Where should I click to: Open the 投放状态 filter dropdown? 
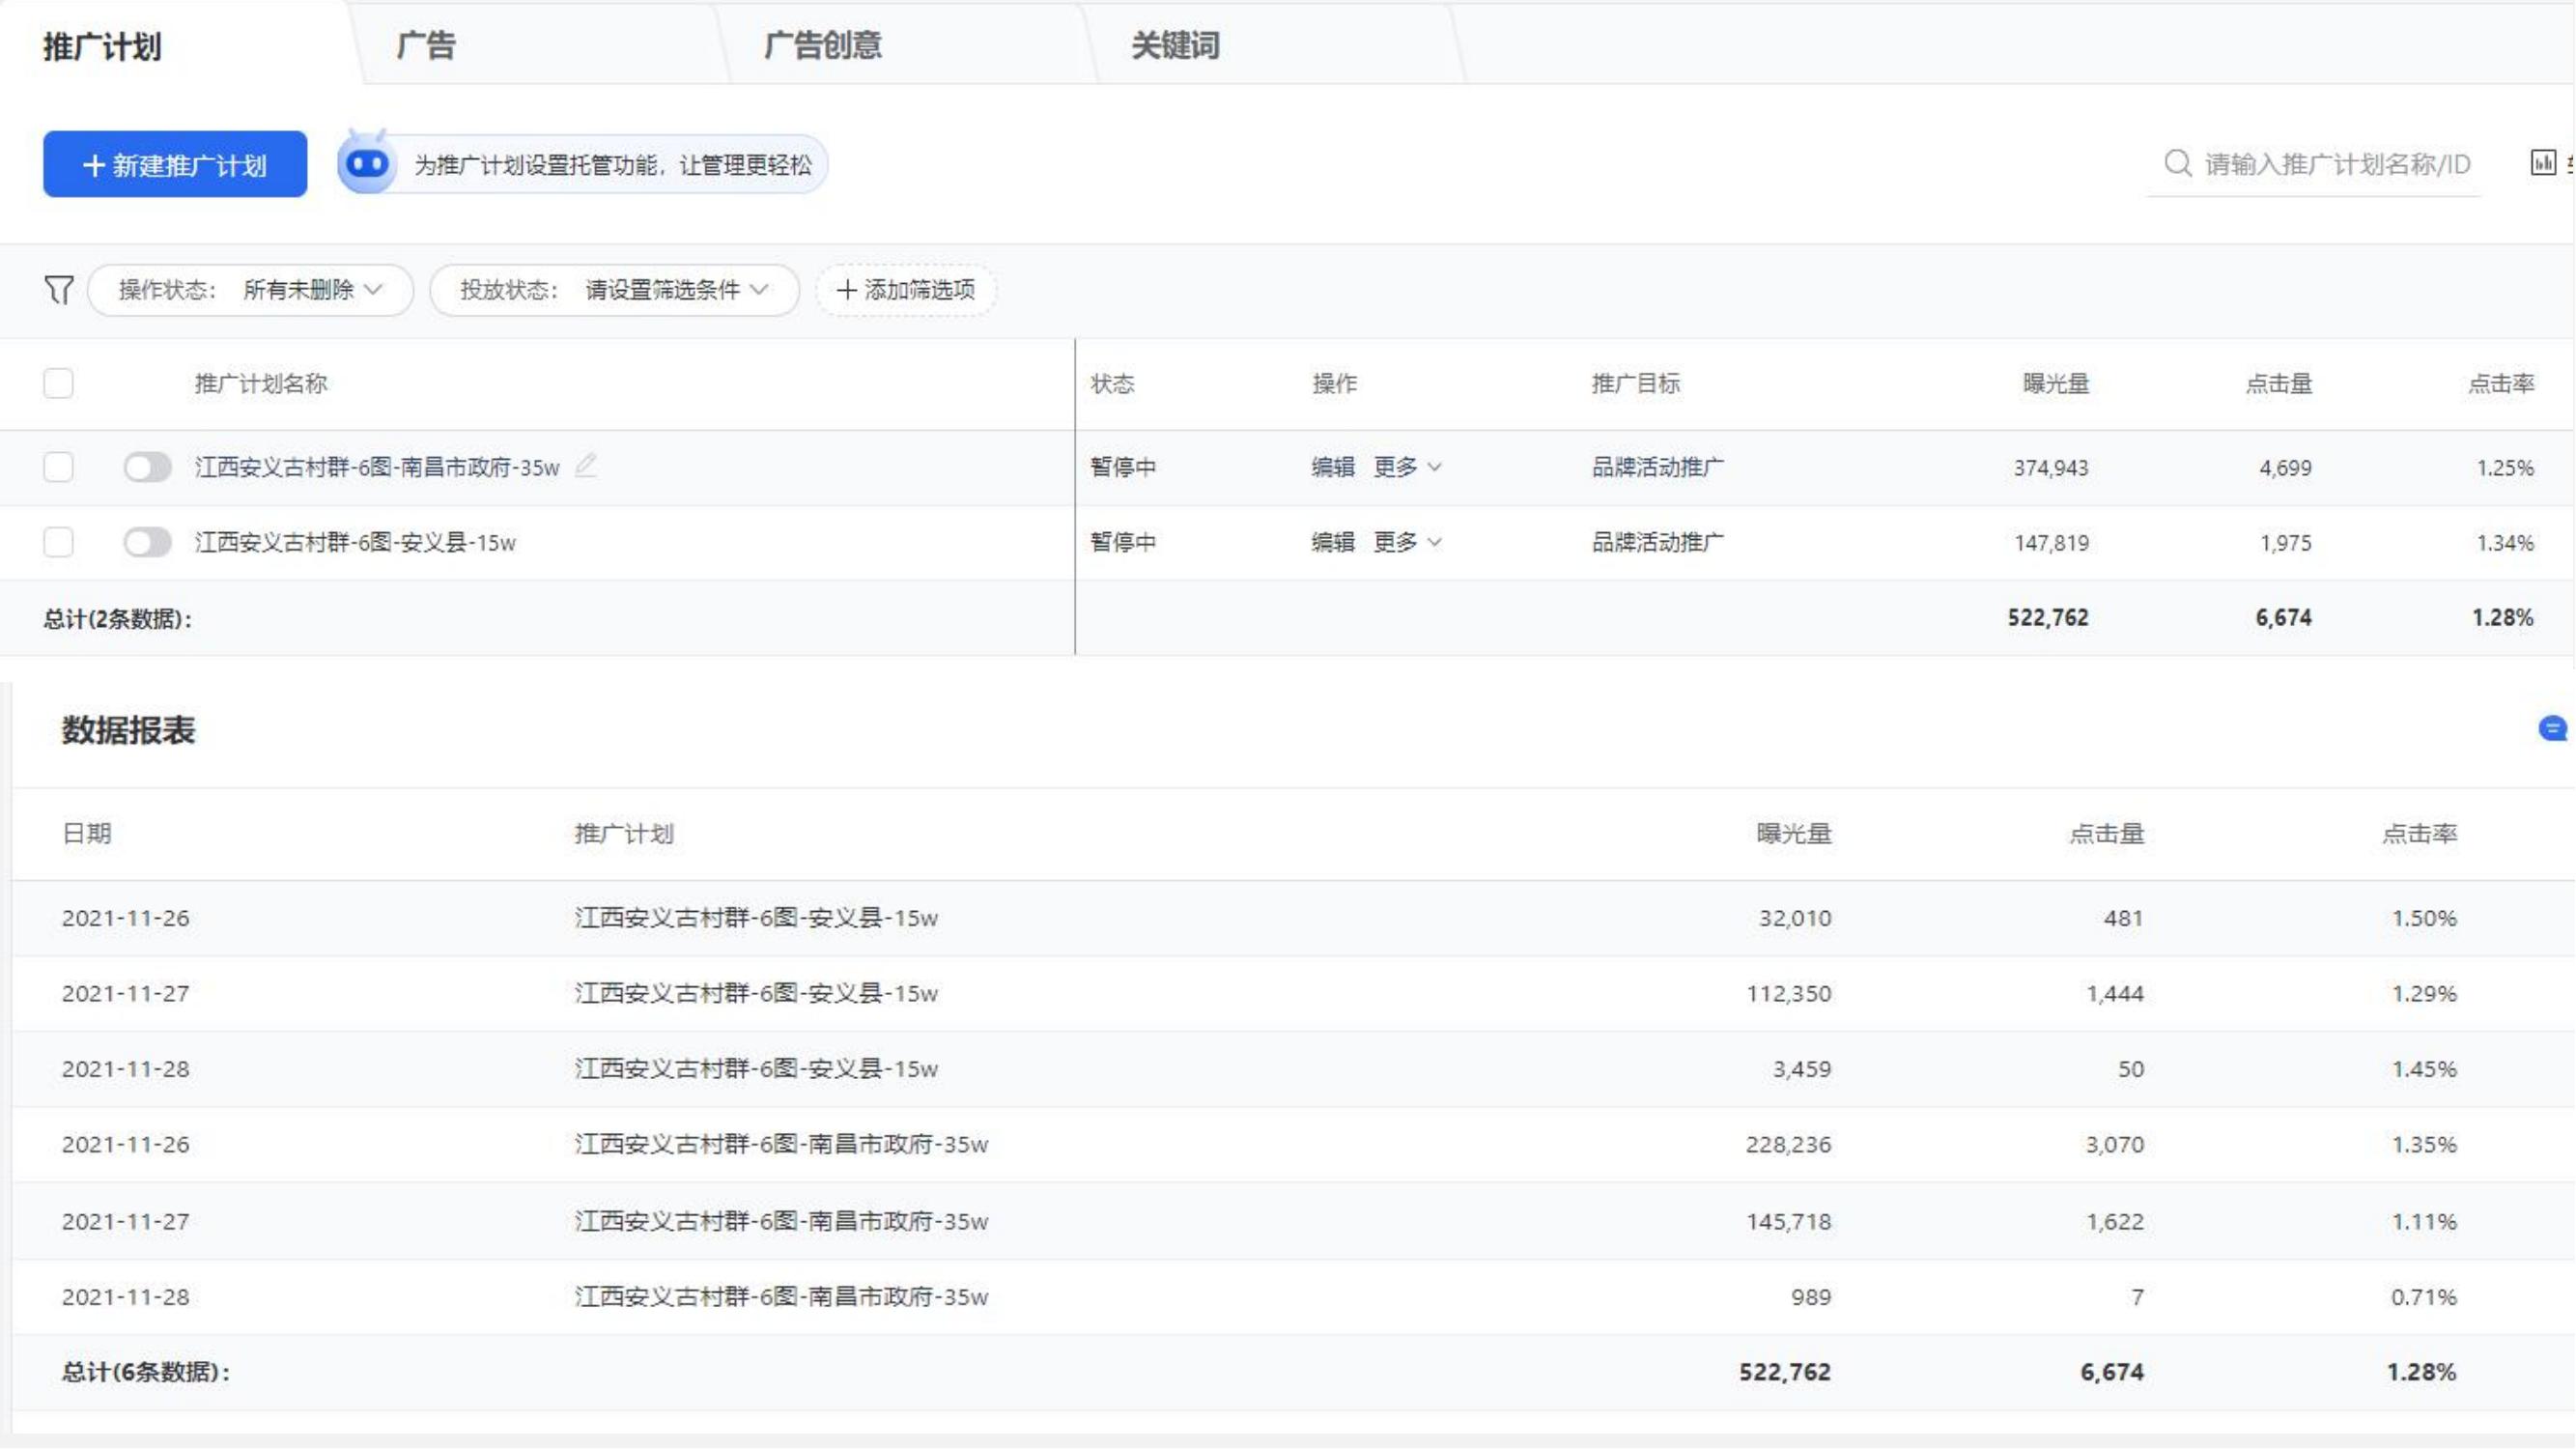pos(614,290)
